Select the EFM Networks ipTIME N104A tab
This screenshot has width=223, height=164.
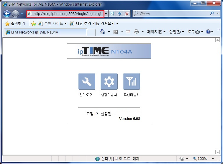click(45, 32)
